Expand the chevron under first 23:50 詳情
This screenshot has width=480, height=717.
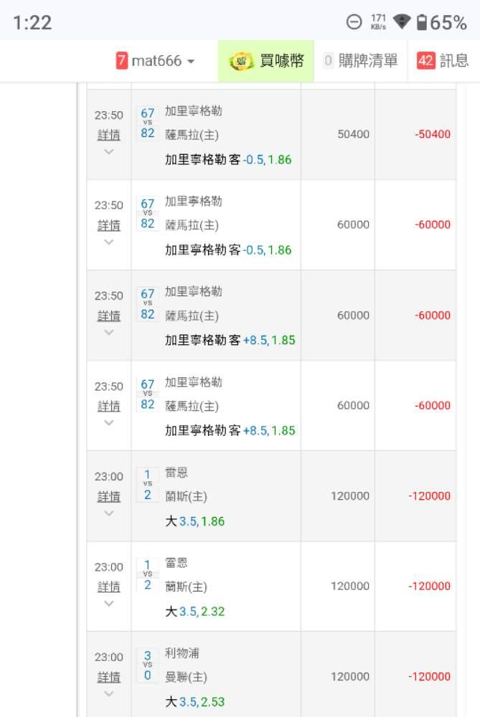[x=109, y=152]
